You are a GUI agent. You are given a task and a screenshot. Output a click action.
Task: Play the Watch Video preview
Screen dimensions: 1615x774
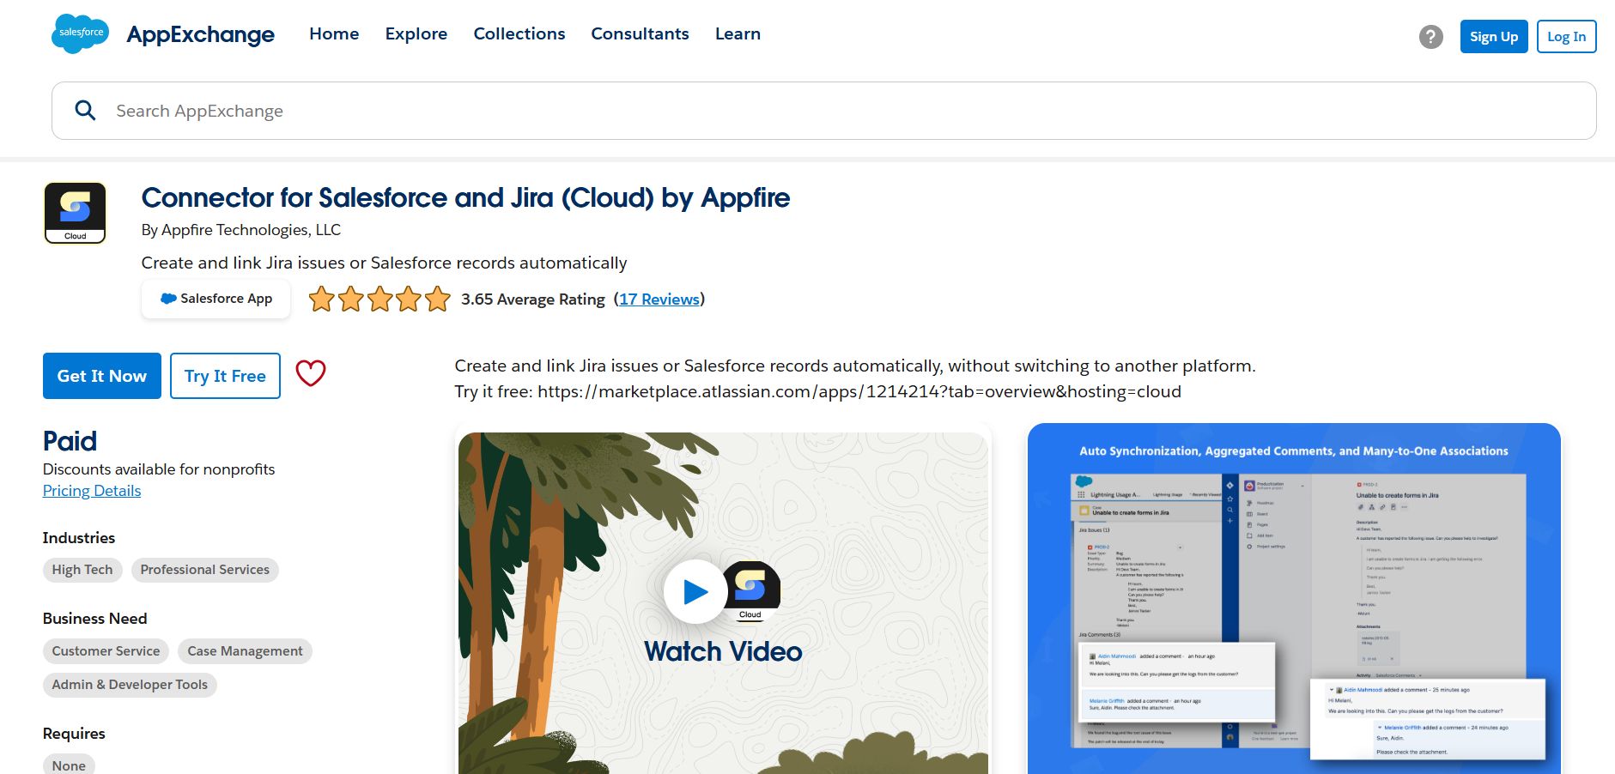point(695,591)
